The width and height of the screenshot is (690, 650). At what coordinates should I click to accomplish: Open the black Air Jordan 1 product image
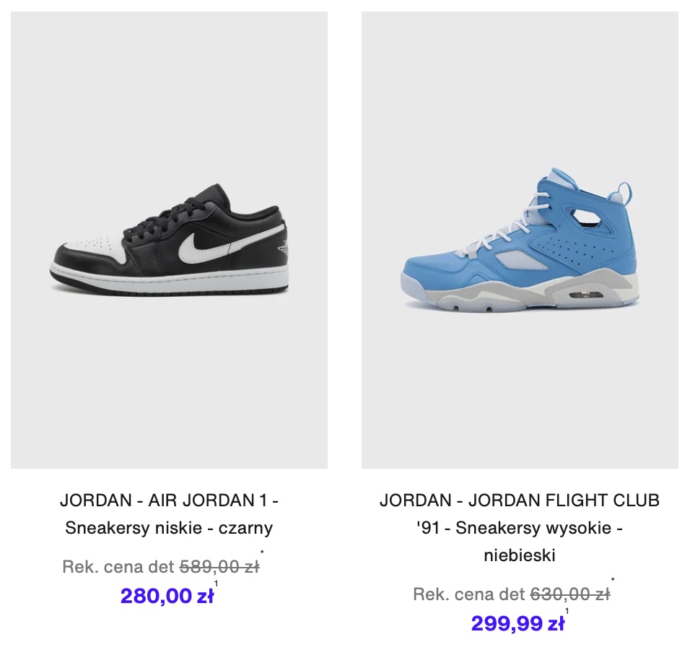169,240
